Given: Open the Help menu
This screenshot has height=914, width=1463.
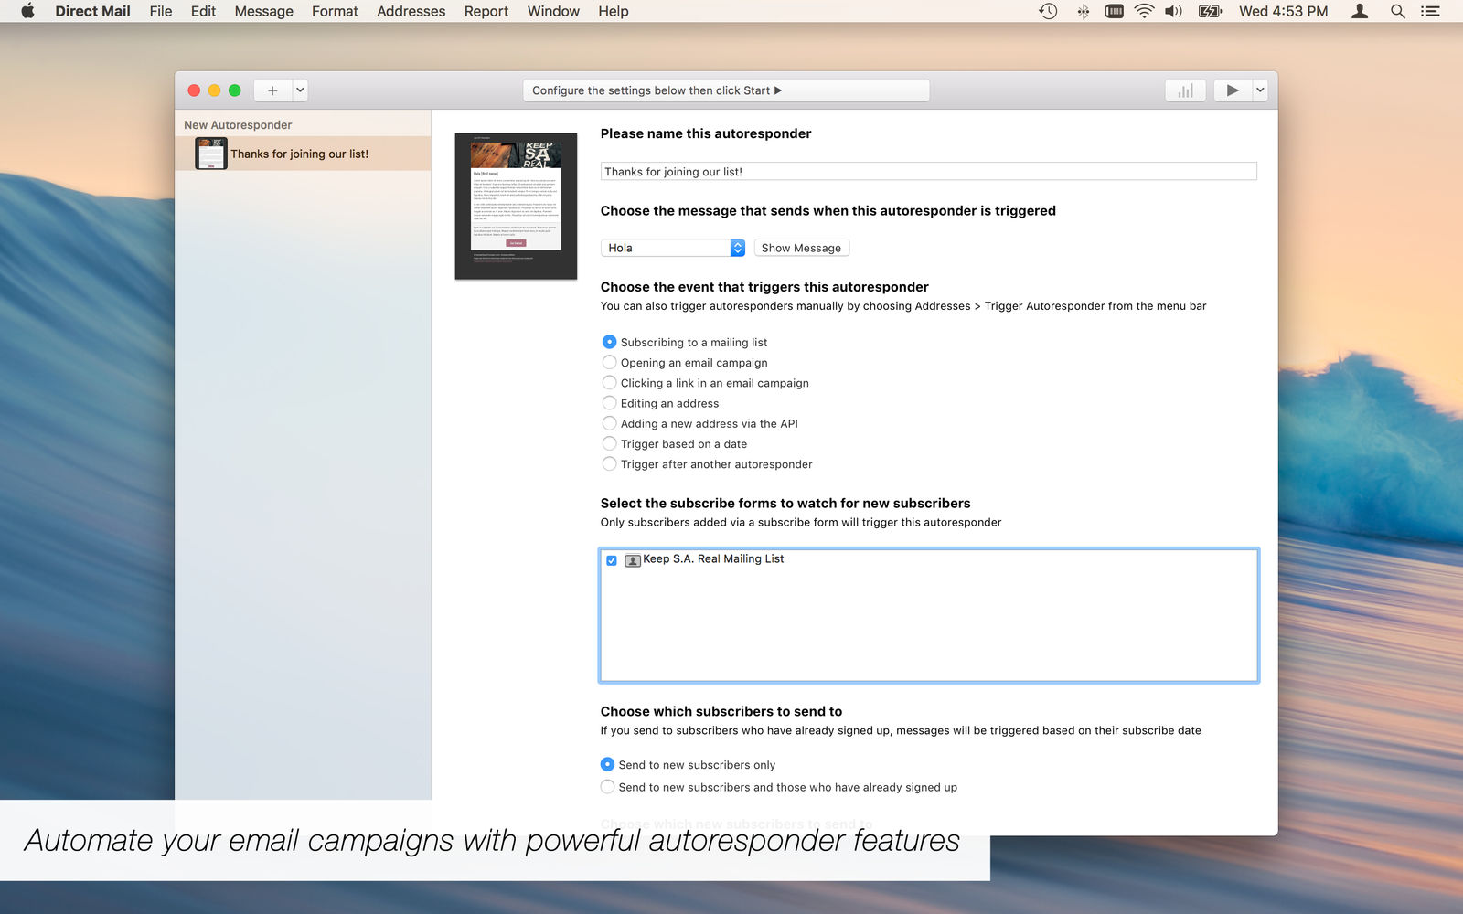Looking at the screenshot, I should click(x=614, y=11).
